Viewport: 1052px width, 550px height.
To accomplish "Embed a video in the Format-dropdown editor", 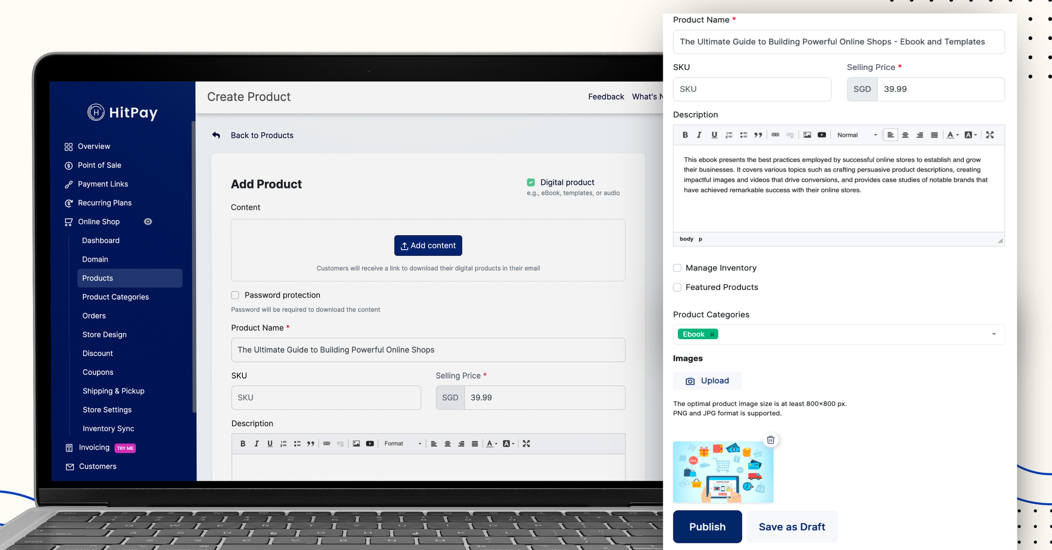I will 370,444.
